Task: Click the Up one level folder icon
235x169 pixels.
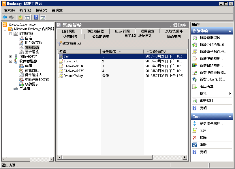Action: point(20,18)
